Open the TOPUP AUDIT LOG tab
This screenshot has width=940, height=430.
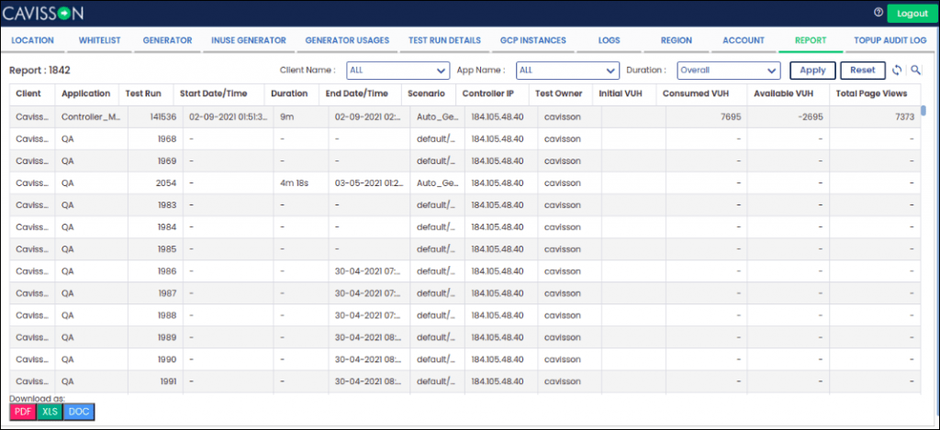[890, 40]
